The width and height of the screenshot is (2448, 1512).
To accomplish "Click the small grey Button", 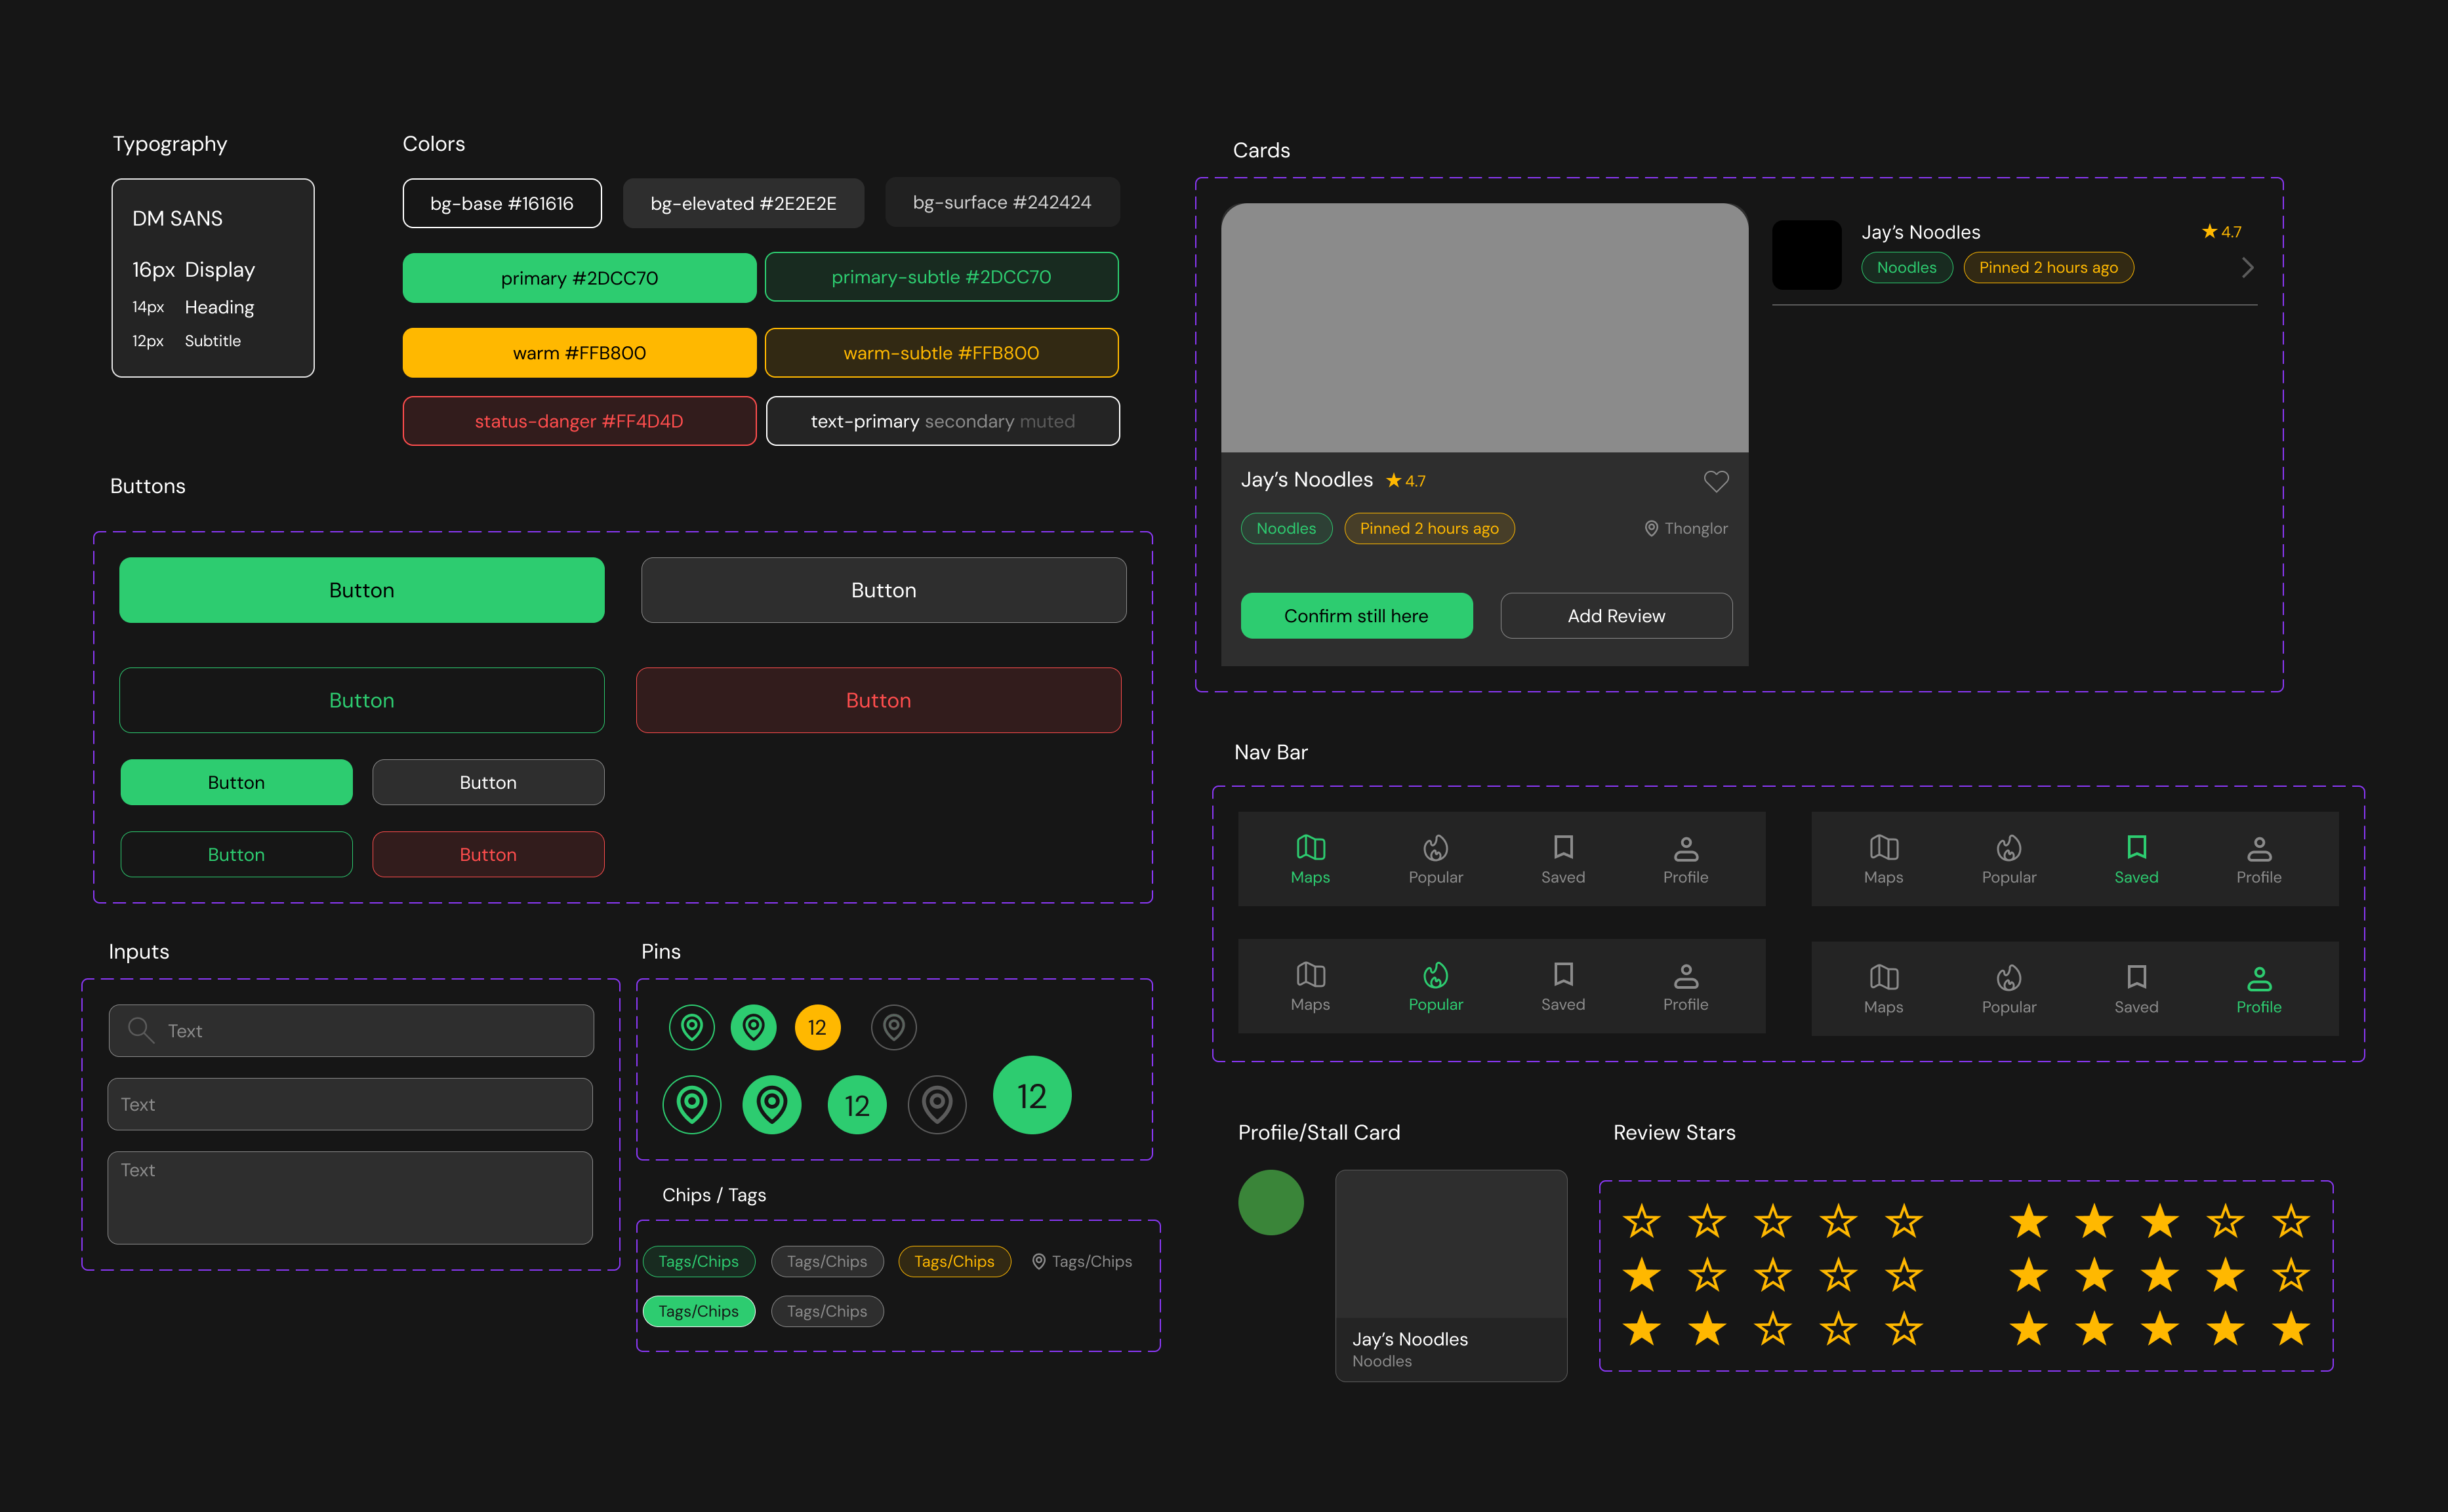I will [488, 782].
